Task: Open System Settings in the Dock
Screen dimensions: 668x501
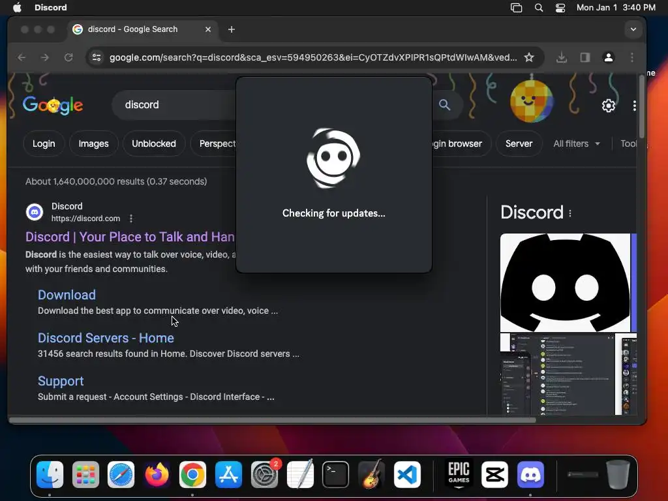Action: point(265,474)
